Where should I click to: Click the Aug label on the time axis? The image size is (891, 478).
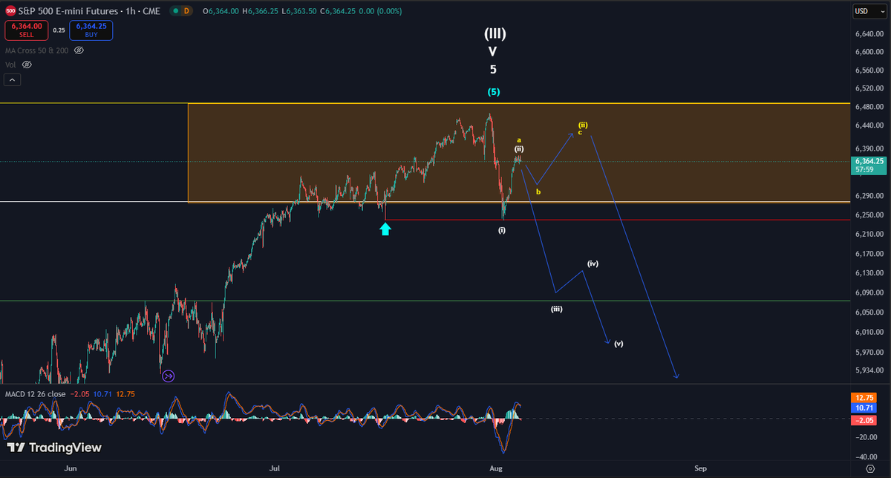point(495,468)
